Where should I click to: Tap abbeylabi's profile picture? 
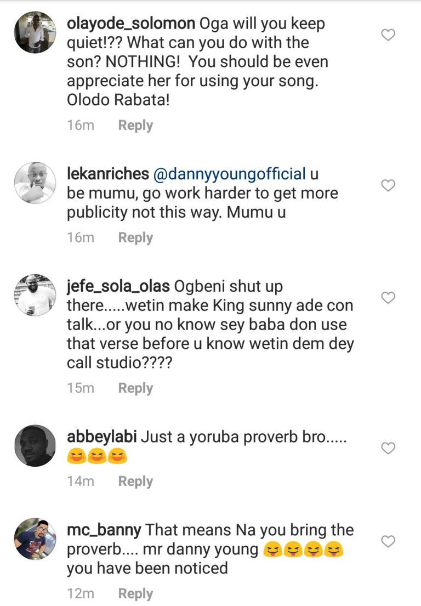coord(35,445)
